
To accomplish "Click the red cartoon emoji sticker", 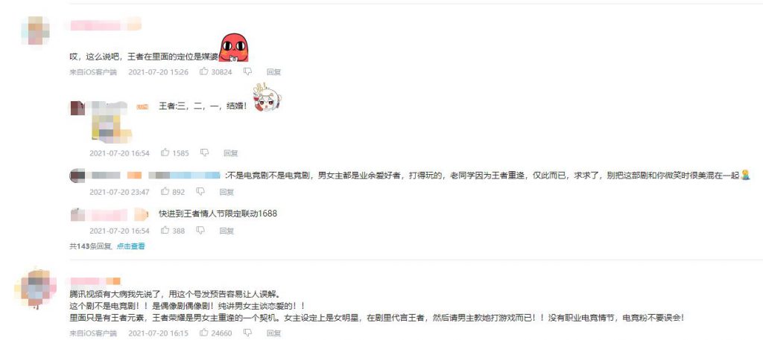I will [233, 48].
